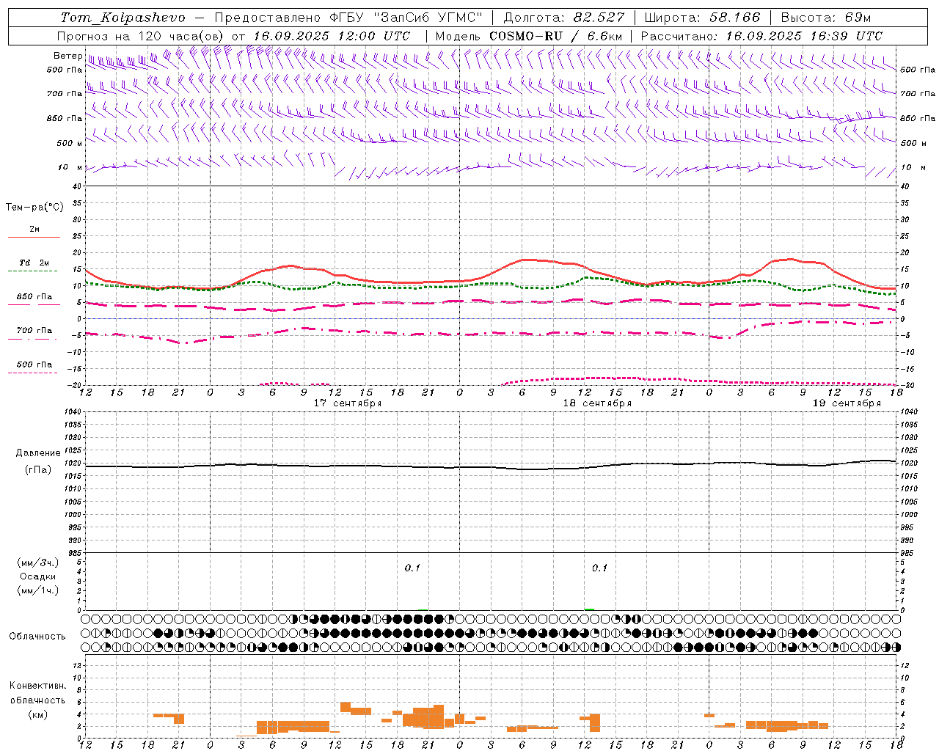Screen dimensions: 939x751
Task: Click the Рассчитано: 16.09.2025 16:39 UTC timestamp
Action: 761,36
